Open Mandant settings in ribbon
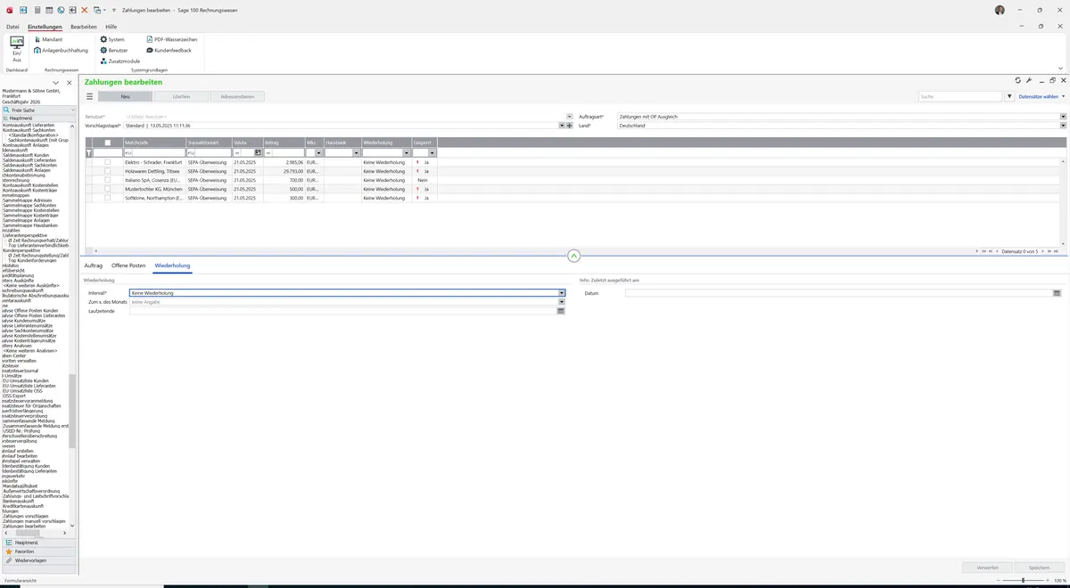This screenshot has width=1070, height=588. (48, 39)
